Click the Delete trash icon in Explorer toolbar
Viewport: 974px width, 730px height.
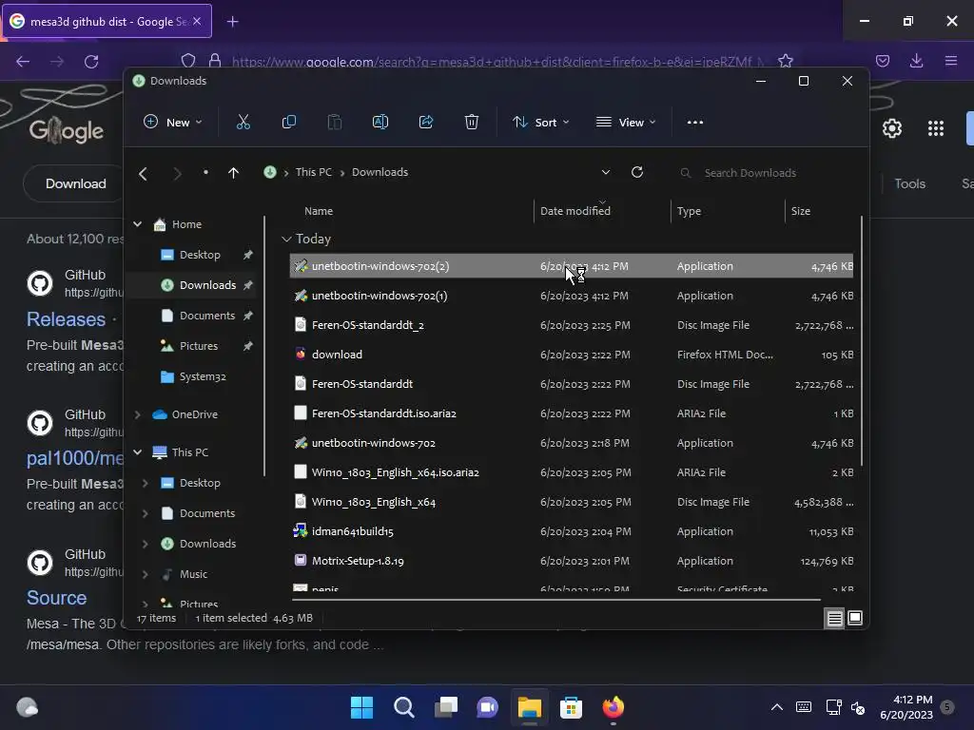click(472, 123)
